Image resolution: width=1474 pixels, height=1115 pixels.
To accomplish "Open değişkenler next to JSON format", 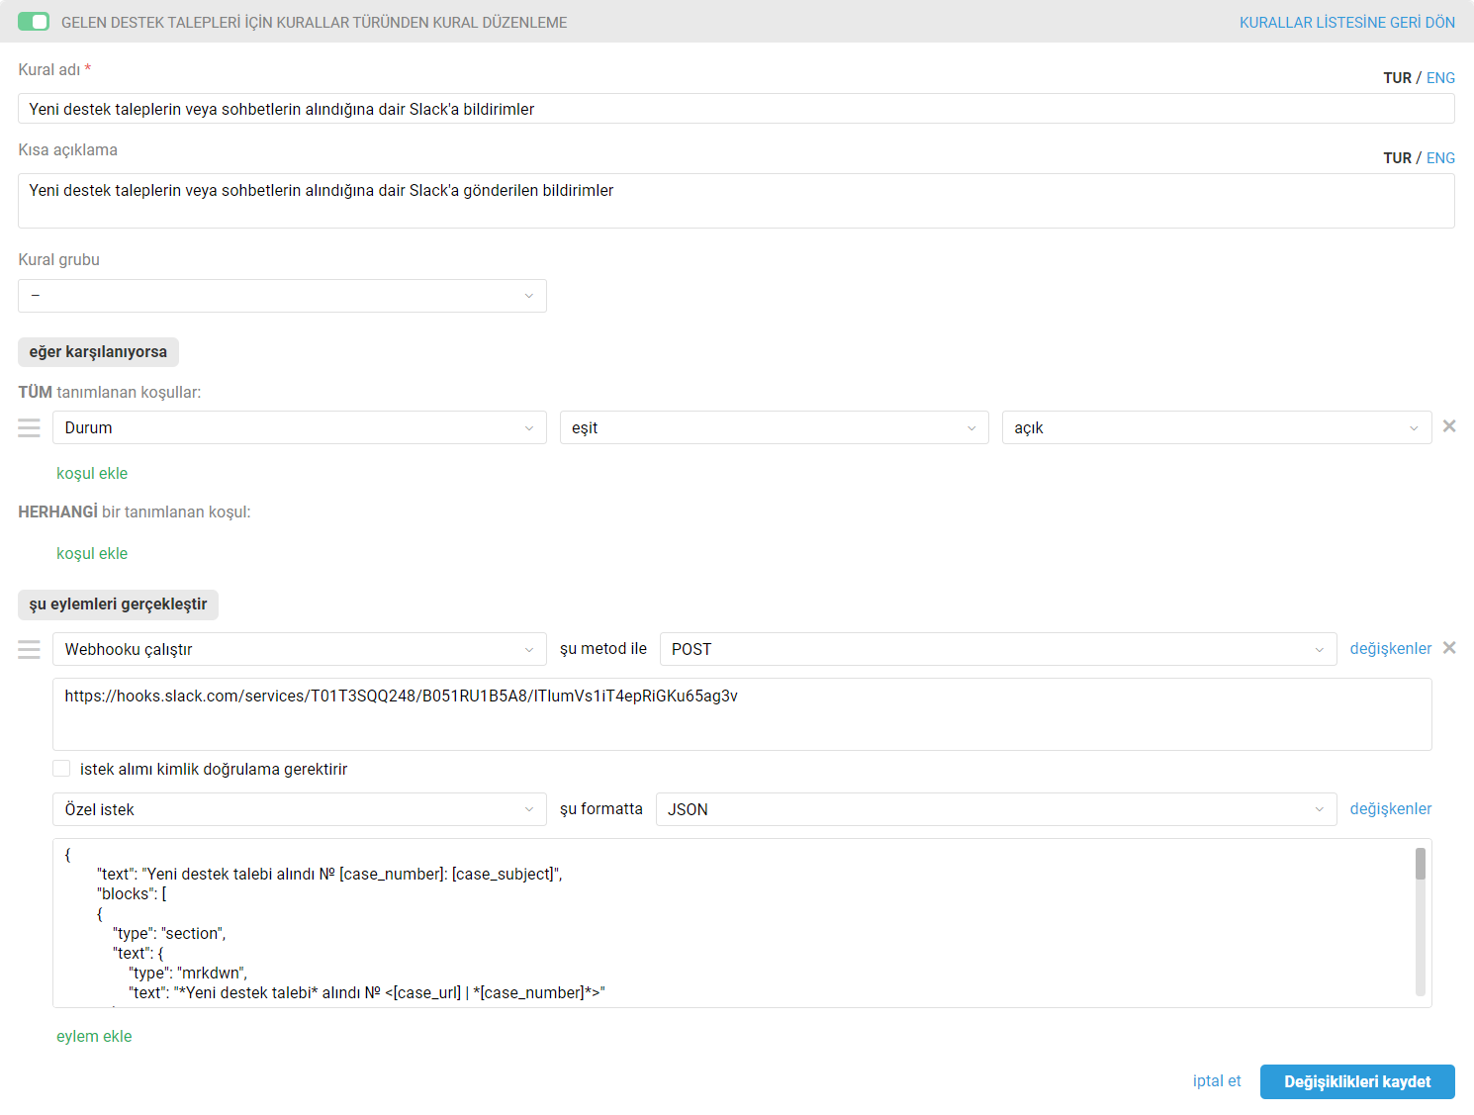I will [x=1391, y=809].
